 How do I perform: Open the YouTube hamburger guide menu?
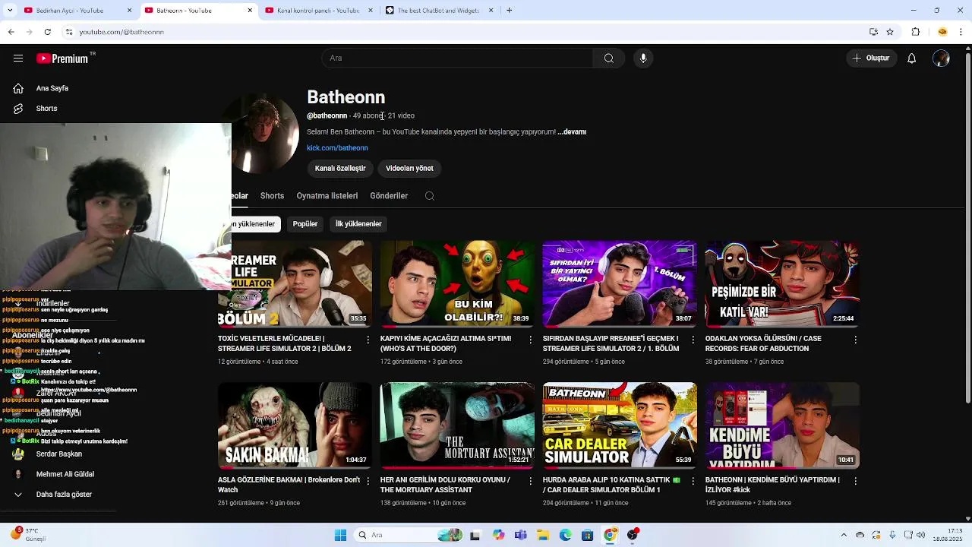[x=18, y=58]
